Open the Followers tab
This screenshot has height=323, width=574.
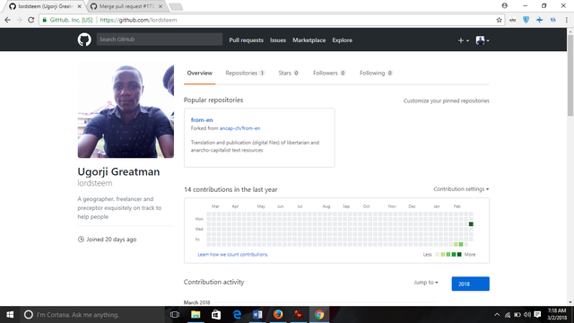click(329, 73)
